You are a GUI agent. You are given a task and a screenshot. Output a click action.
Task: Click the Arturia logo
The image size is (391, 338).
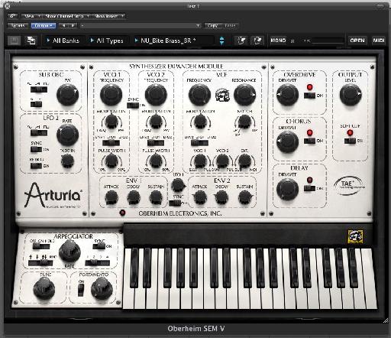point(53,195)
